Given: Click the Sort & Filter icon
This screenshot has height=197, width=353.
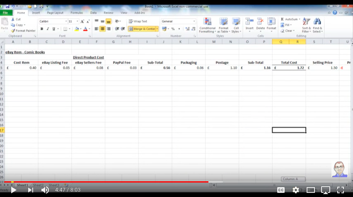Looking at the screenshot, I should pyautogui.click(x=306, y=22).
